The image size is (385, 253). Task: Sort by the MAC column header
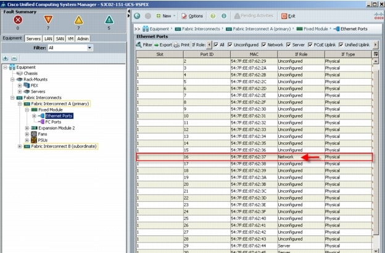pyautogui.click(x=254, y=54)
